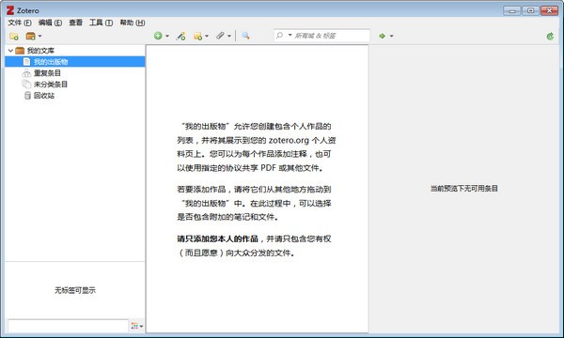Open the 帮助 (H) menu
The height and width of the screenshot is (338, 564).
[133, 23]
